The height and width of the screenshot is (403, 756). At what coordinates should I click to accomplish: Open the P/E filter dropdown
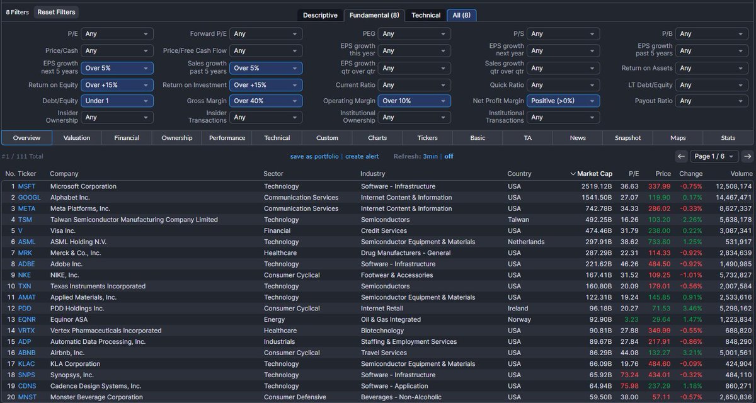117,33
